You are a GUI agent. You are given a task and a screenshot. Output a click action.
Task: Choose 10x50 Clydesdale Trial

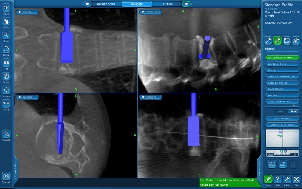(x=282, y=102)
